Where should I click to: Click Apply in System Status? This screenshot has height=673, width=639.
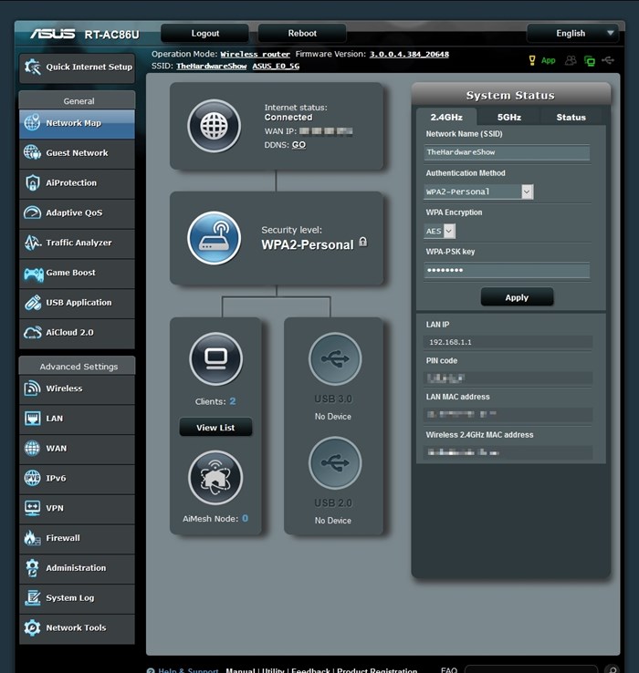coord(517,297)
